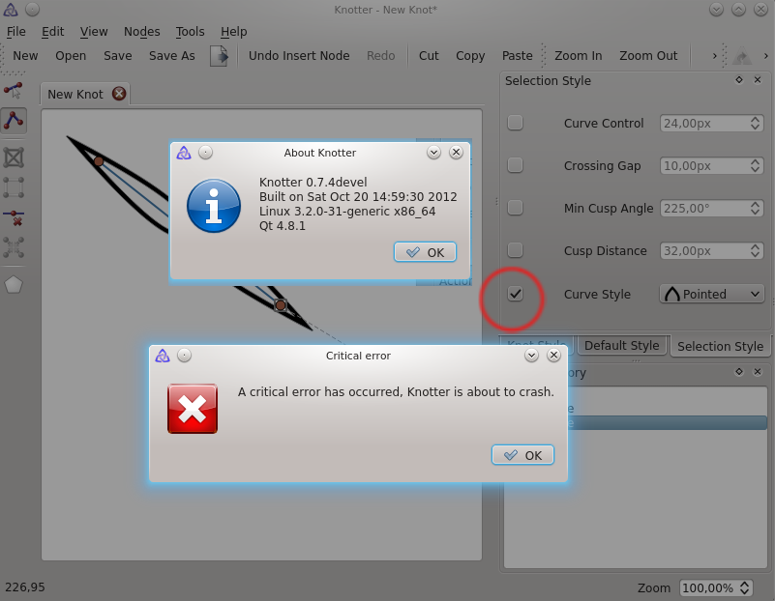Open the Nodes menu
Screen dimensions: 775x601
click(x=142, y=32)
